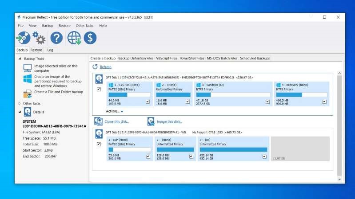Image resolution: width=355 pixels, height=199 pixels.
Task: Open the Backup Definition Files tab
Action: [136, 58]
